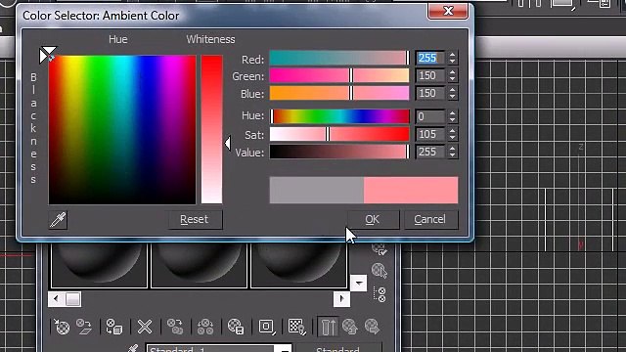Click the vertical Whiteness gradient bar

point(211,129)
